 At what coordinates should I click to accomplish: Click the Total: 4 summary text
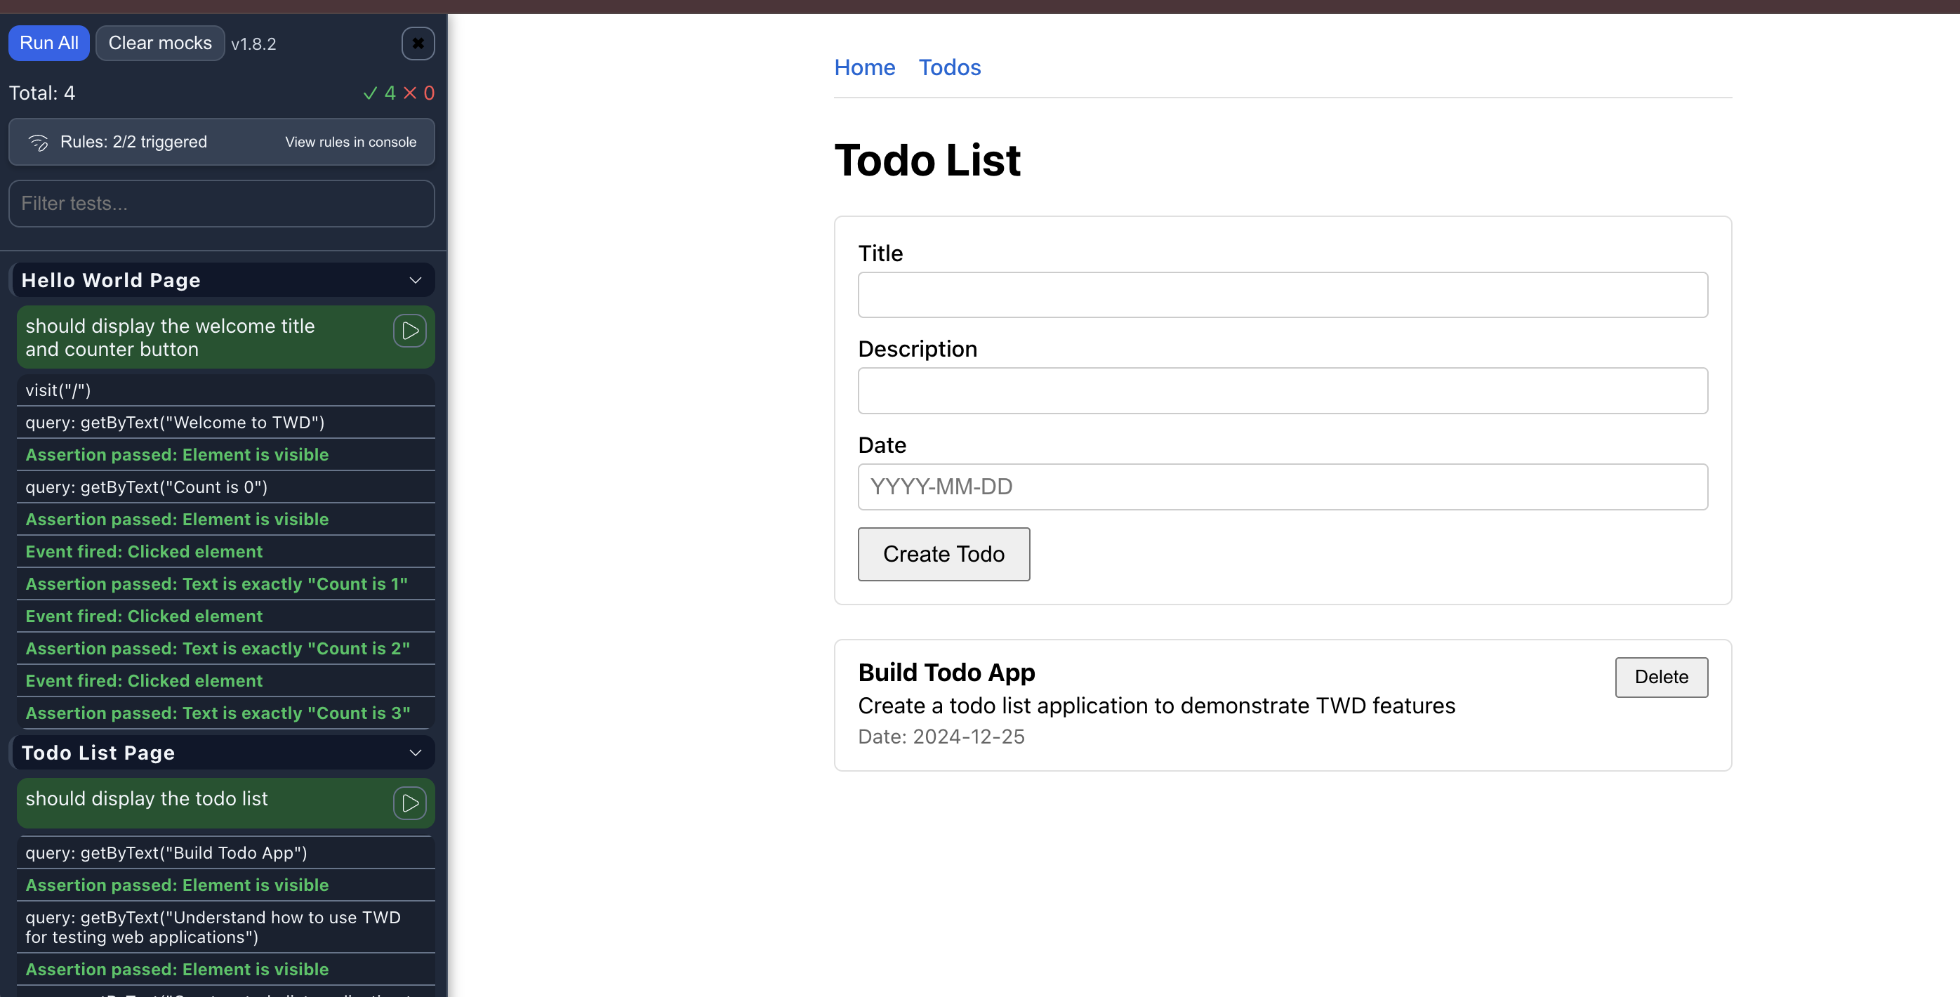(42, 93)
